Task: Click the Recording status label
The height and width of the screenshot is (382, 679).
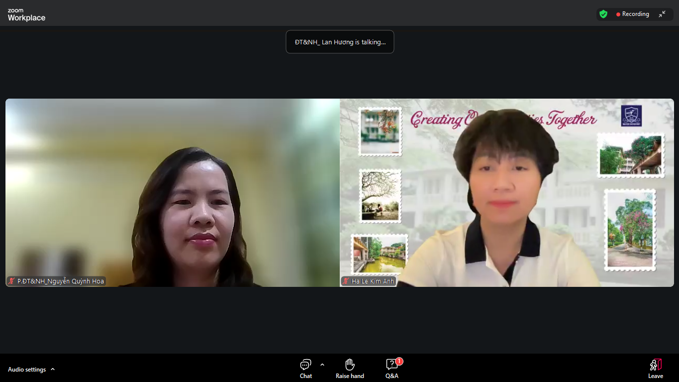Action: point(636,14)
